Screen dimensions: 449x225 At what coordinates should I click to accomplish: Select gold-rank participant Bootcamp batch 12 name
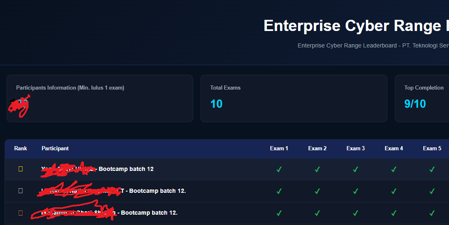pos(97,169)
